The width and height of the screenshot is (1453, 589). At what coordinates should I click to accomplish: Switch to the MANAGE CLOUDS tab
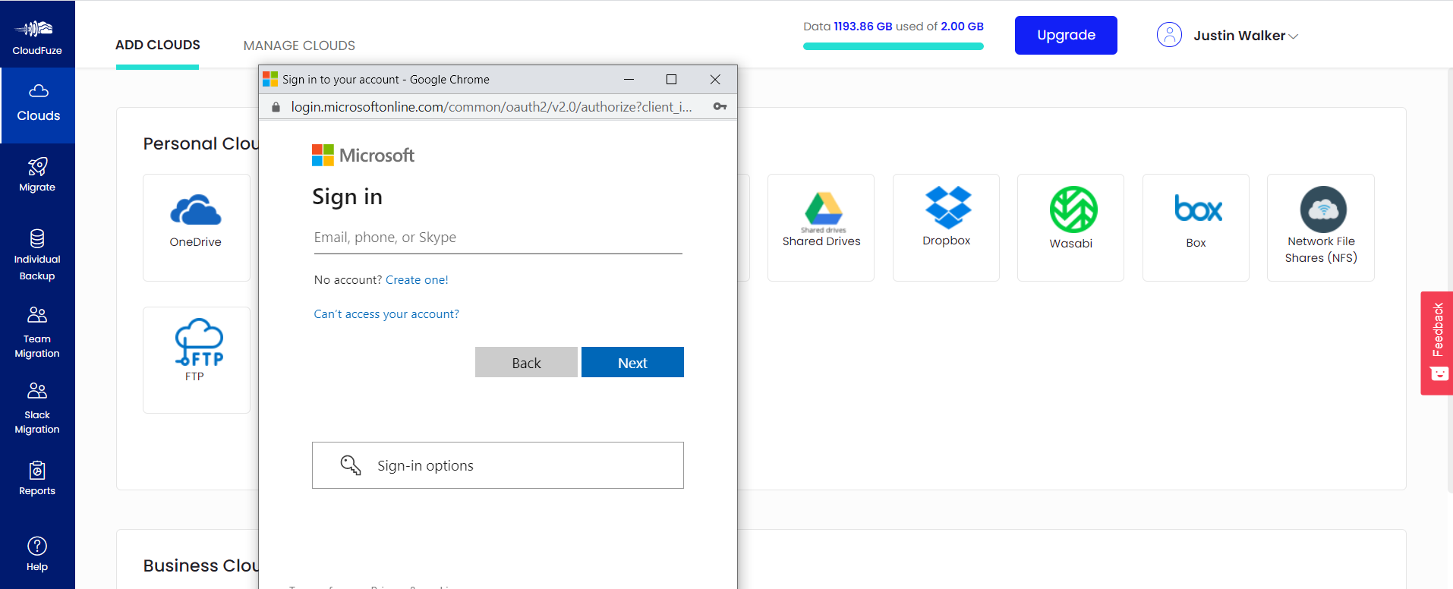coord(299,46)
